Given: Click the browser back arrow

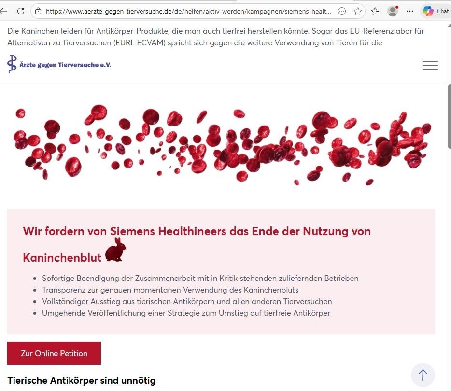Looking at the screenshot, I should coord(4,11).
